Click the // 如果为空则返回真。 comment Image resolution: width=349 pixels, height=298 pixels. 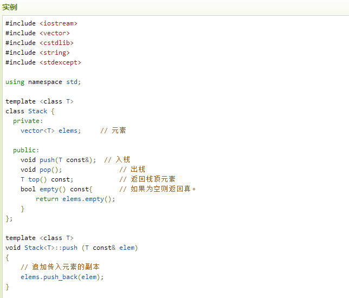pyautogui.click(x=158, y=189)
